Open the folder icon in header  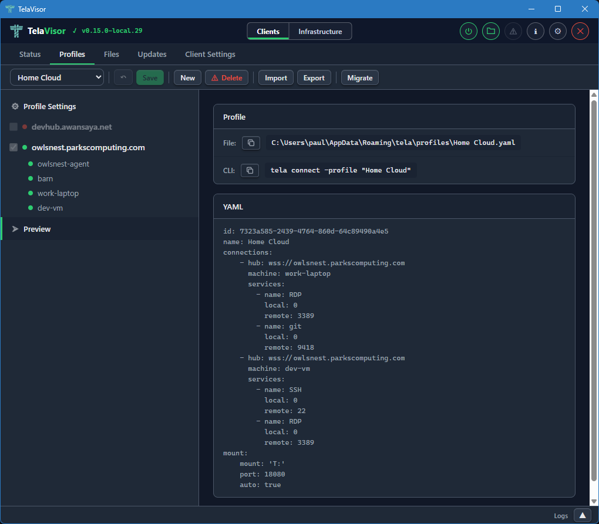coord(491,31)
